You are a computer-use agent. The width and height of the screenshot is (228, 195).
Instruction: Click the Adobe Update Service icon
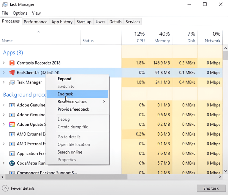[x=12, y=125]
